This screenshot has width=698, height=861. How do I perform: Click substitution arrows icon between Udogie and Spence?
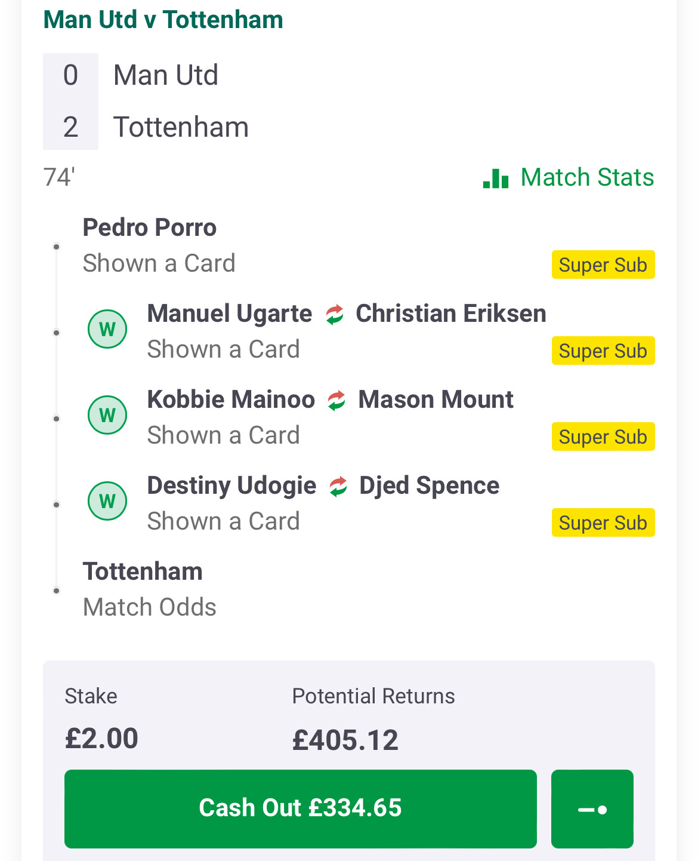click(338, 486)
